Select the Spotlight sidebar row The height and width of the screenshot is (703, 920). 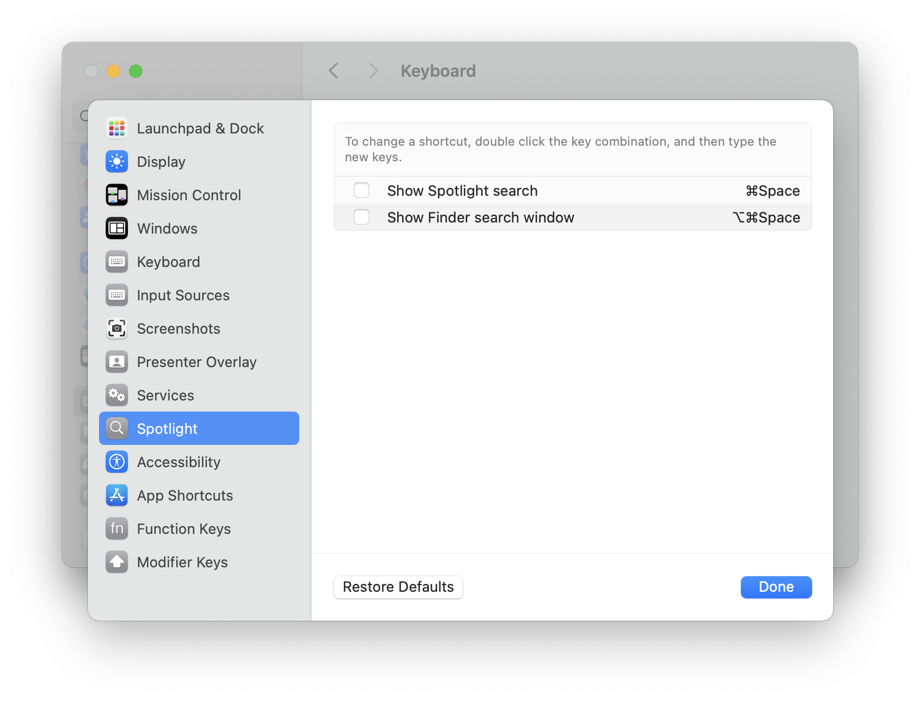pos(199,428)
